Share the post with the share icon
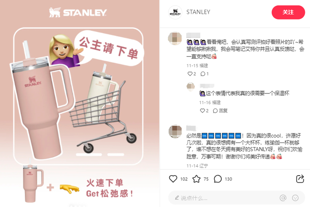 [300, 179]
